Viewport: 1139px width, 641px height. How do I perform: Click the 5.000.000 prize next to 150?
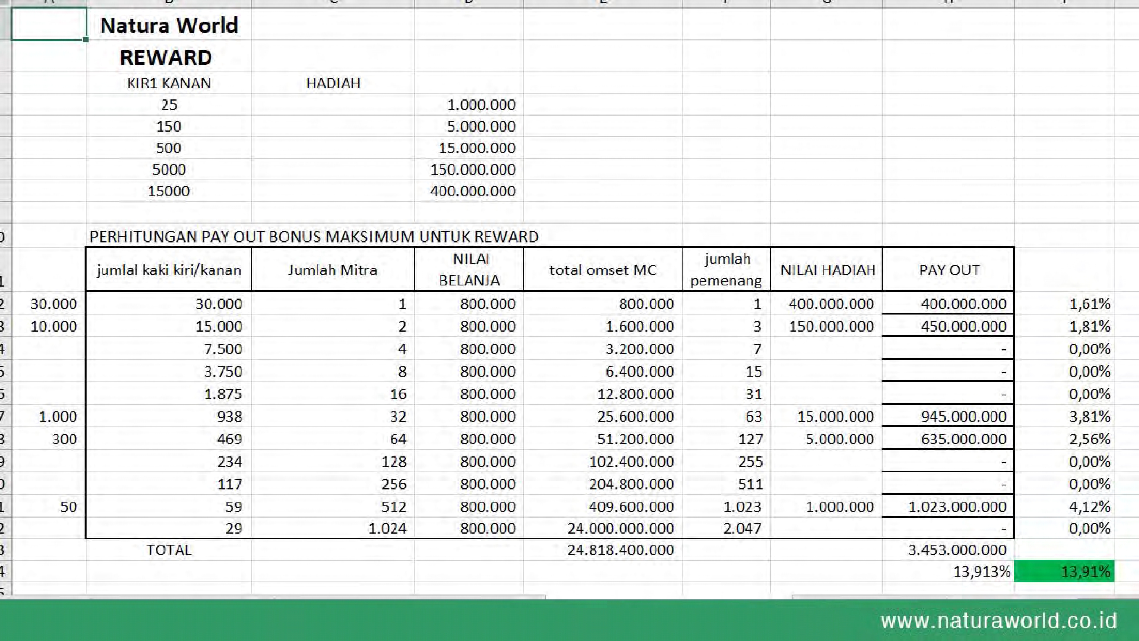click(469, 126)
